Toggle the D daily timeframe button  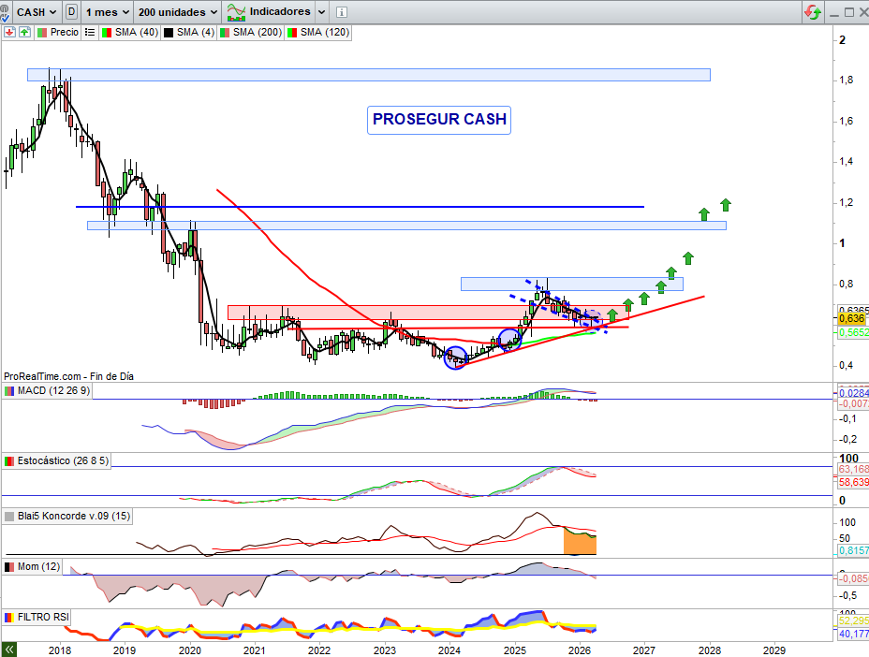coord(71,11)
